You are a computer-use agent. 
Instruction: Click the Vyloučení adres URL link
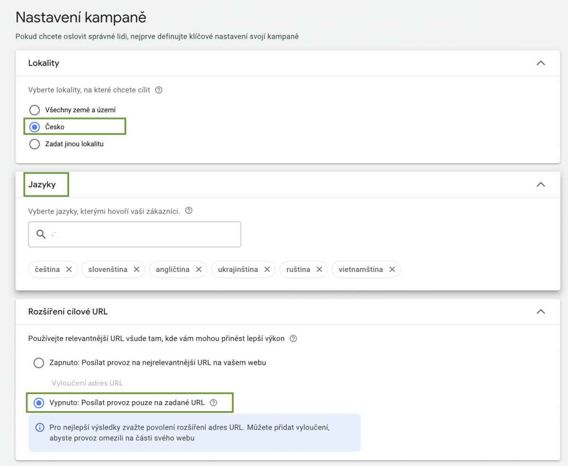tap(87, 383)
